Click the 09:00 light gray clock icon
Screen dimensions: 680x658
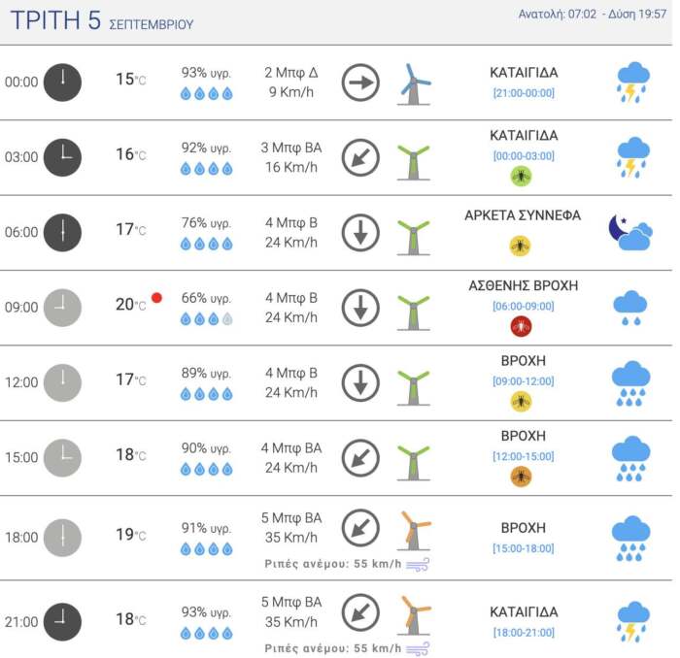(62, 308)
